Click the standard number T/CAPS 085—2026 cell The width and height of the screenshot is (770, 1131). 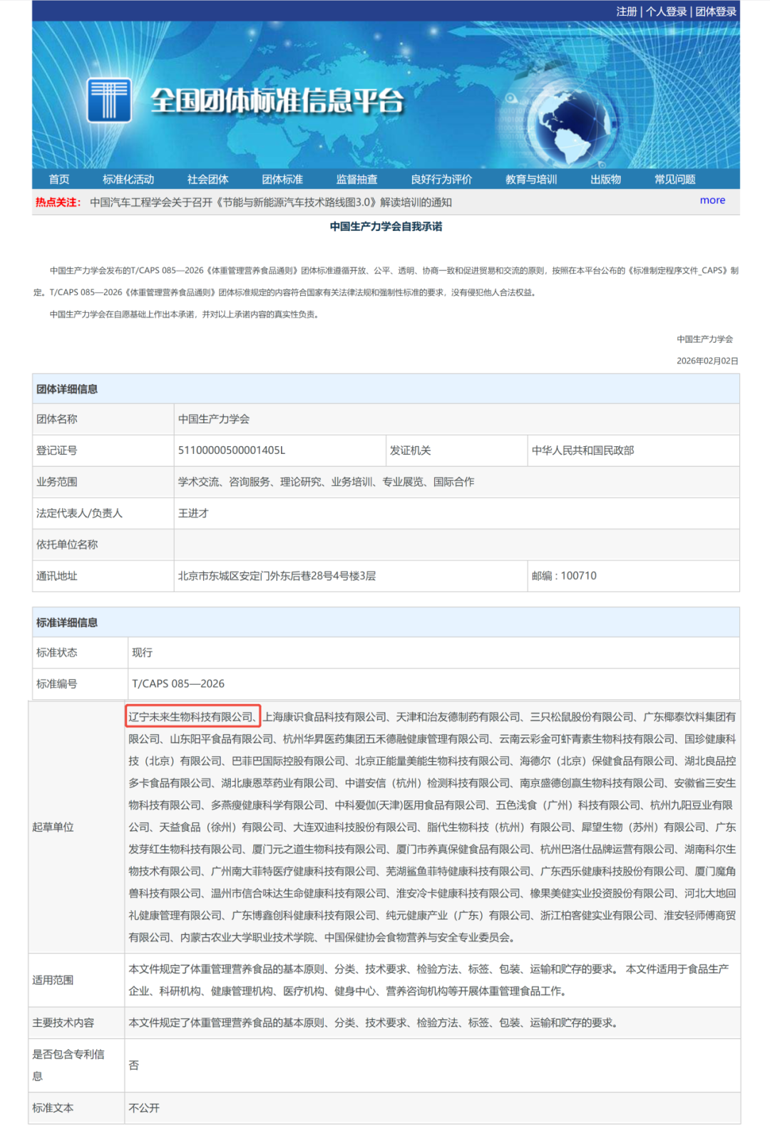(178, 683)
